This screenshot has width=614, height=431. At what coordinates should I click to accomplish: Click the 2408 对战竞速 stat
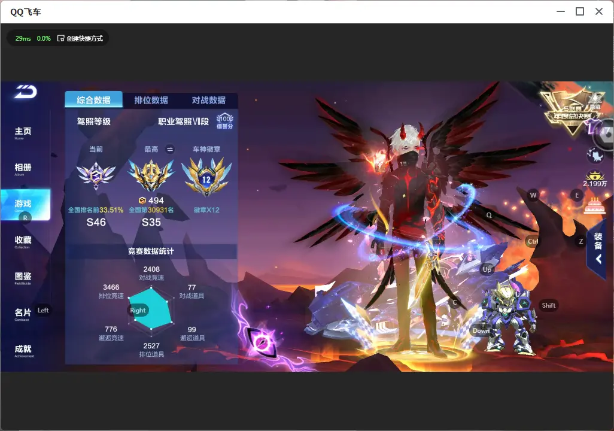(x=151, y=273)
